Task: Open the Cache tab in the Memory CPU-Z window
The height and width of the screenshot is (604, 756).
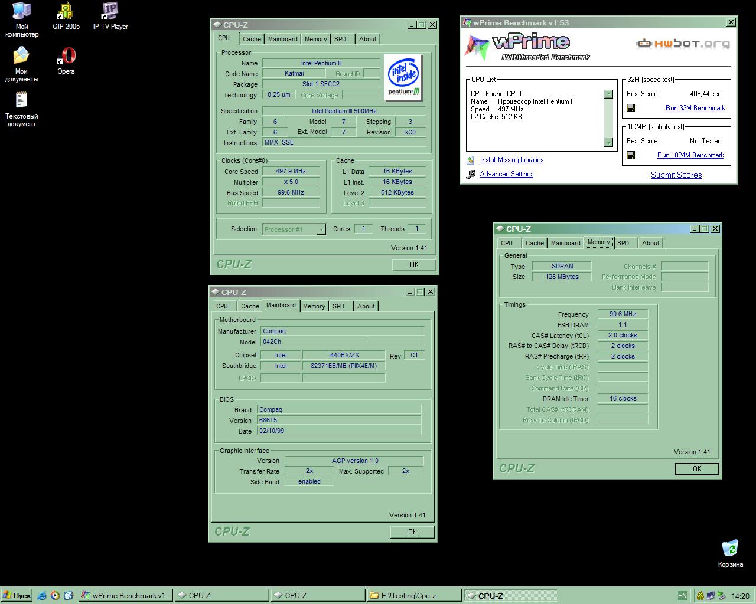Action: [535, 243]
